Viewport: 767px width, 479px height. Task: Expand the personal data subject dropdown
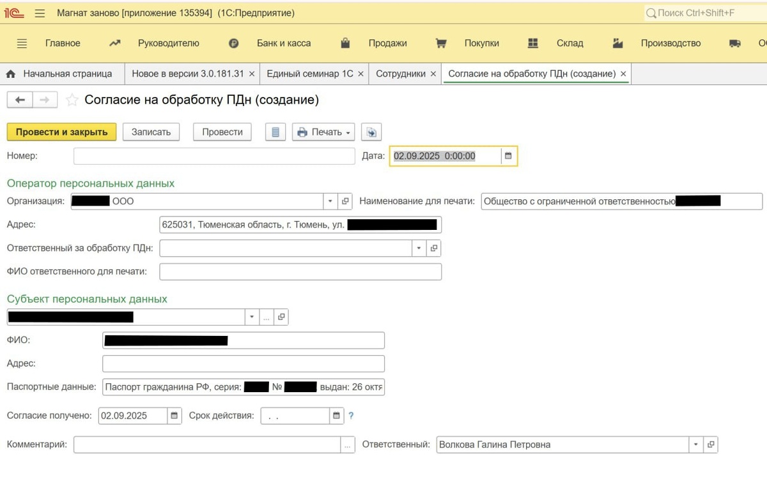click(252, 317)
